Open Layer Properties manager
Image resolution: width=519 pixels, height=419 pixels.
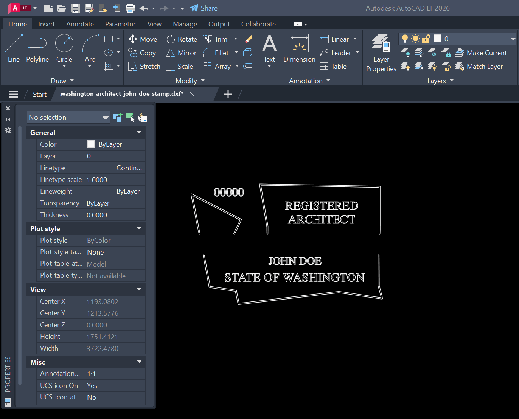coord(381,53)
